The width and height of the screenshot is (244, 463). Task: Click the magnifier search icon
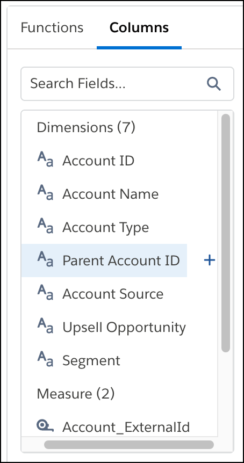click(x=213, y=84)
